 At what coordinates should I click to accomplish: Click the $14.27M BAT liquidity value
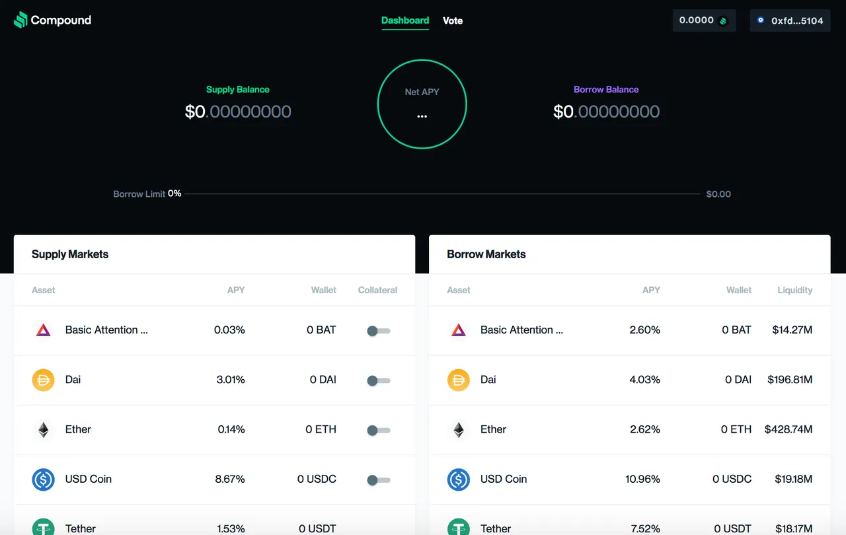tap(792, 330)
